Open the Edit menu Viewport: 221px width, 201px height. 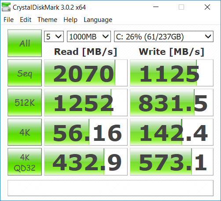point(26,20)
